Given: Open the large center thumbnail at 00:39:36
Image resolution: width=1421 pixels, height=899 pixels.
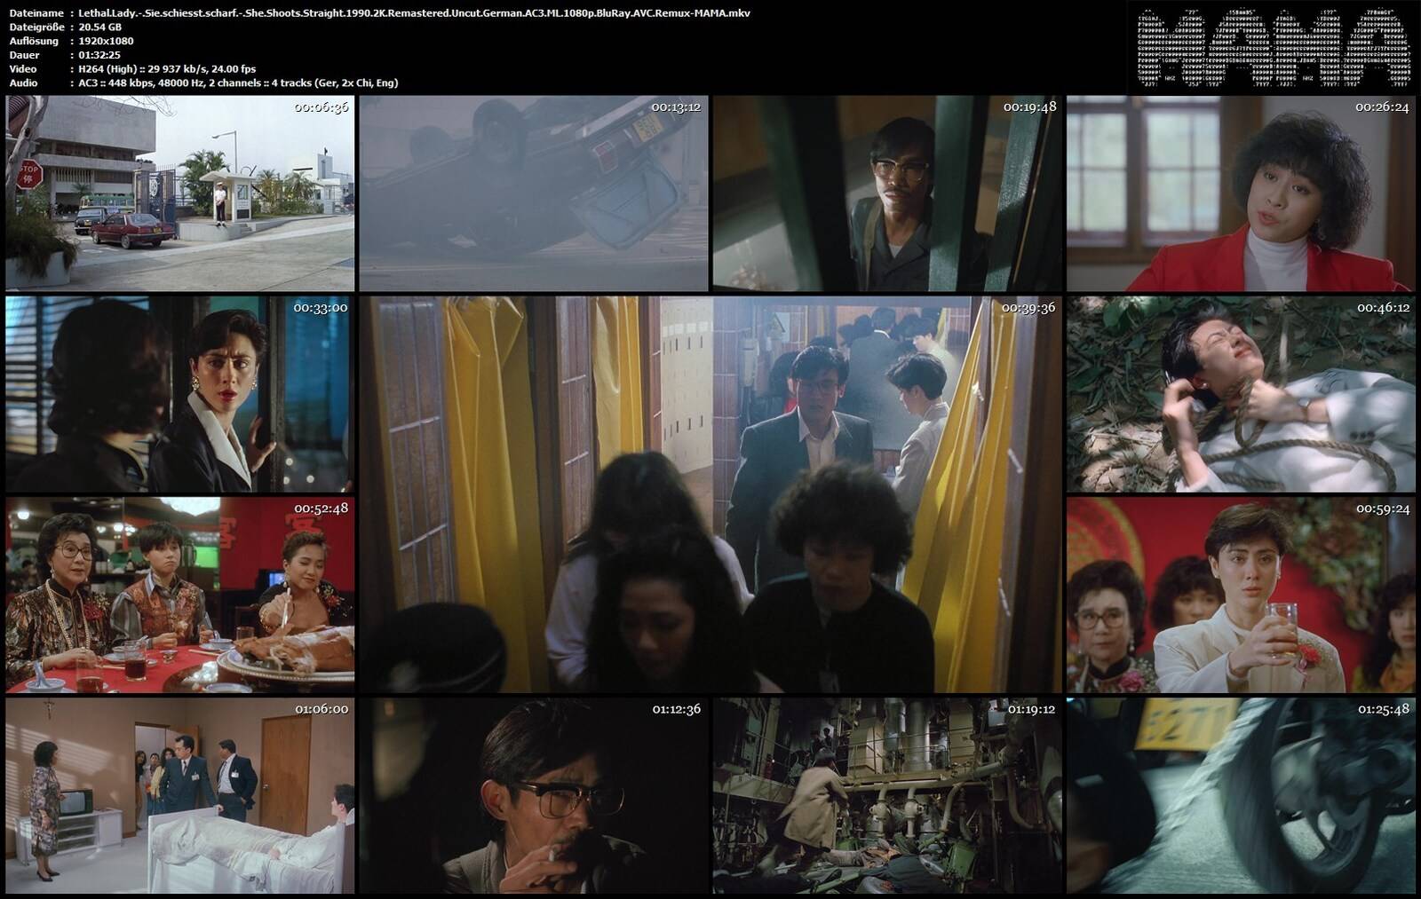Looking at the screenshot, I should point(710,494).
